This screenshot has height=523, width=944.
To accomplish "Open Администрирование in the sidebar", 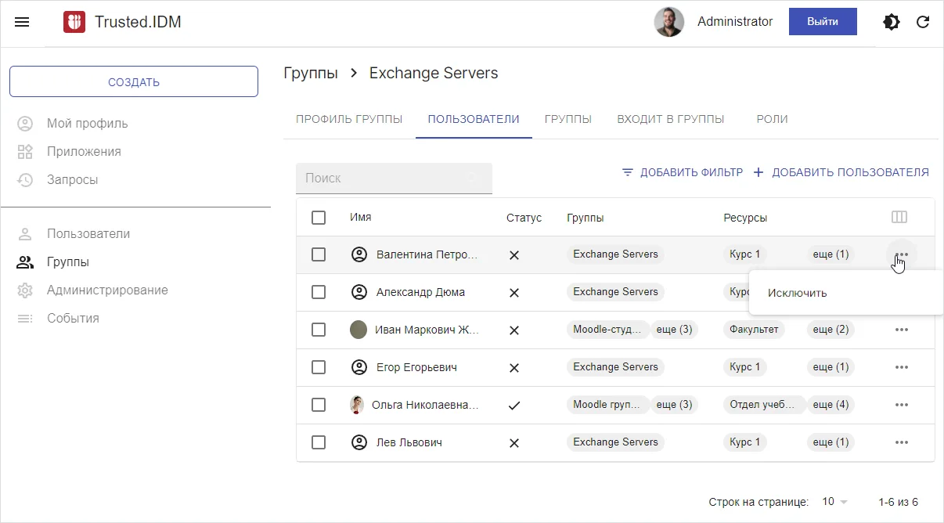I will (107, 290).
